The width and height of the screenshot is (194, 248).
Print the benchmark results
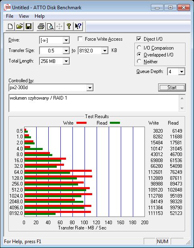pos(41,26)
